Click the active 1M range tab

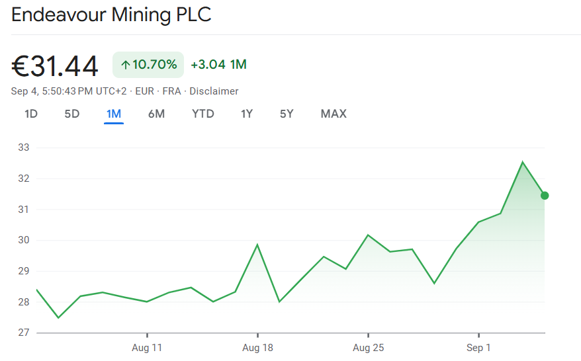tap(114, 114)
